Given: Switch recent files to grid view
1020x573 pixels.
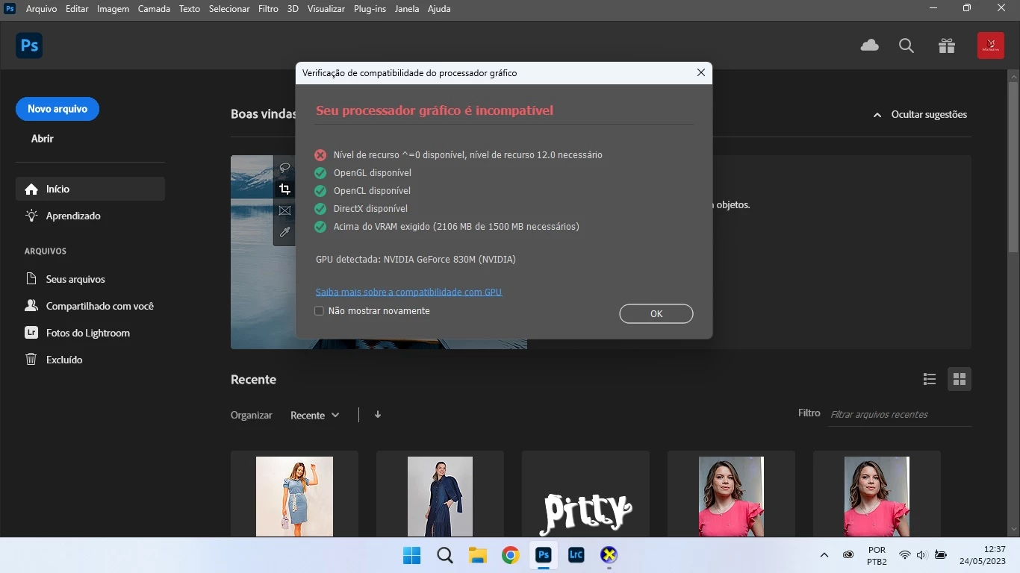Looking at the screenshot, I should (x=960, y=379).
